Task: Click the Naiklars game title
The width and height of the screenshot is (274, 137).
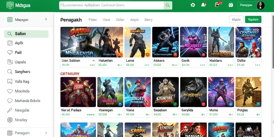Action: 216,61
